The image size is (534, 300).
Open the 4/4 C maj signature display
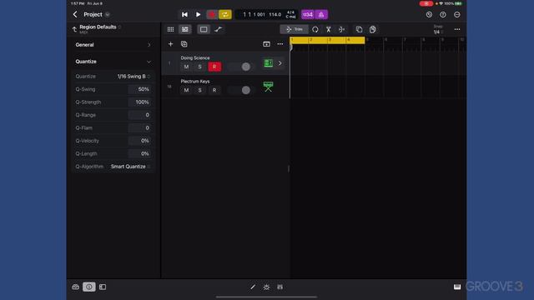(x=290, y=14)
